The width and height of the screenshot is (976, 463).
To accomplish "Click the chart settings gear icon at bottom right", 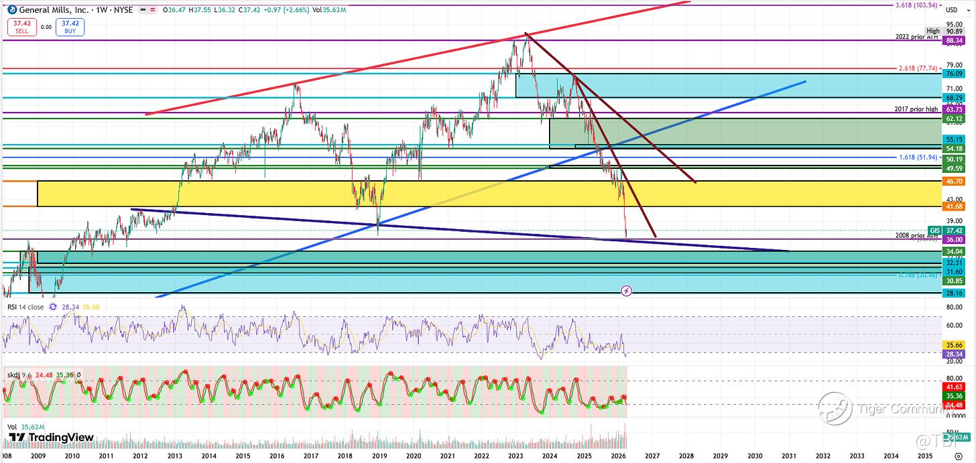I will click(959, 455).
